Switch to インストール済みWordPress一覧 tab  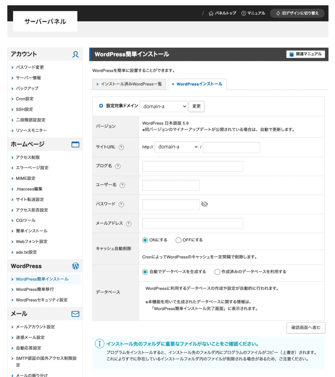pos(129,84)
